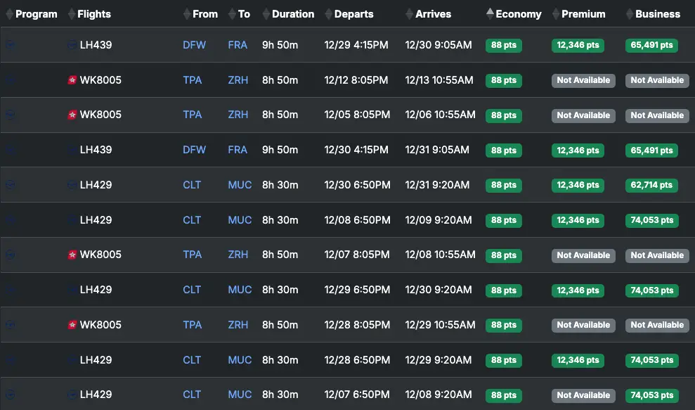Click the sort icon beside Business header
This screenshot has width=695, height=410.
point(630,14)
